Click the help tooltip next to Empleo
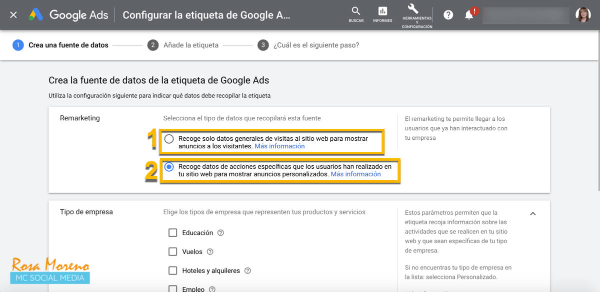Image resolution: width=600 pixels, height=292 pixels. tap(211, 289)
